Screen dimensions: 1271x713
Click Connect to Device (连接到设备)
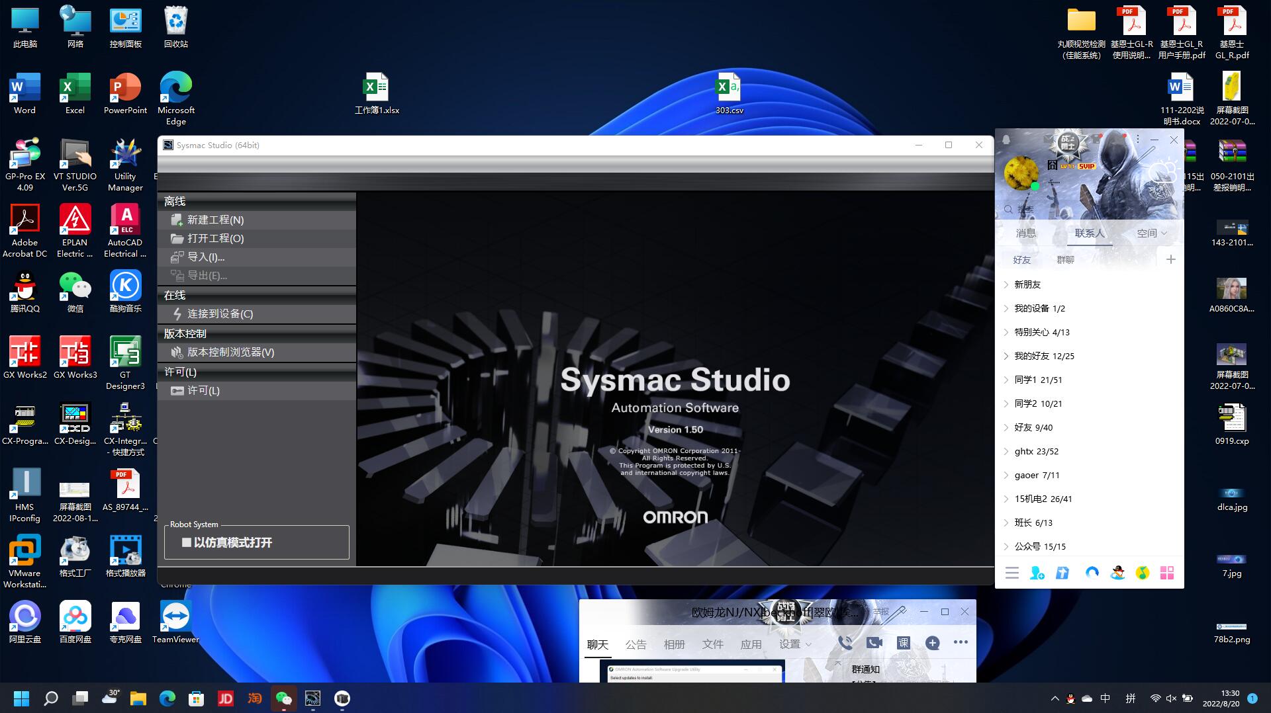(220, 314)
